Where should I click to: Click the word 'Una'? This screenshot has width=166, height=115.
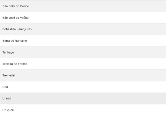[5, 87]
